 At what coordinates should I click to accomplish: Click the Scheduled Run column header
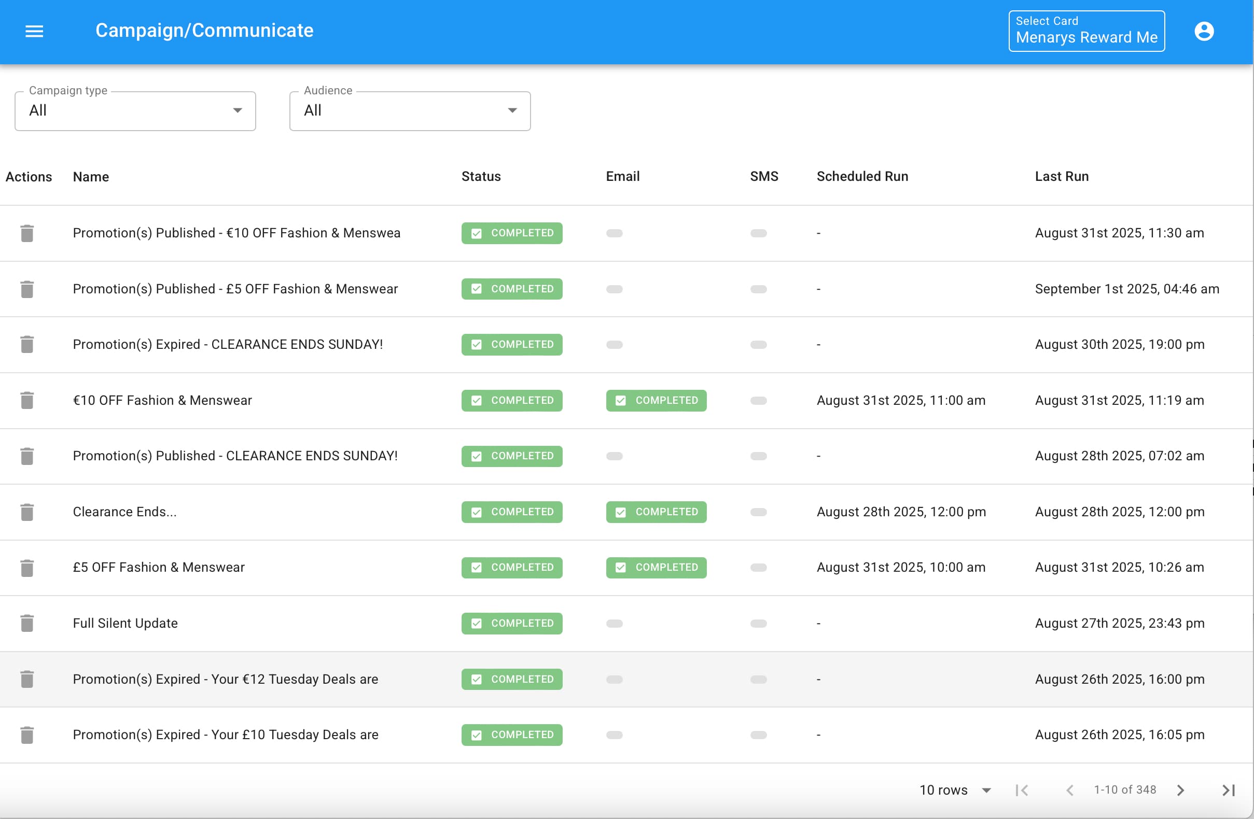[x=862, y=176]
